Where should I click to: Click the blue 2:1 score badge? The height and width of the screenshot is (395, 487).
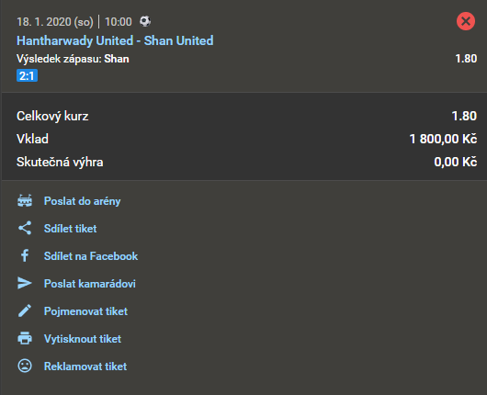[x=27, y=75]
